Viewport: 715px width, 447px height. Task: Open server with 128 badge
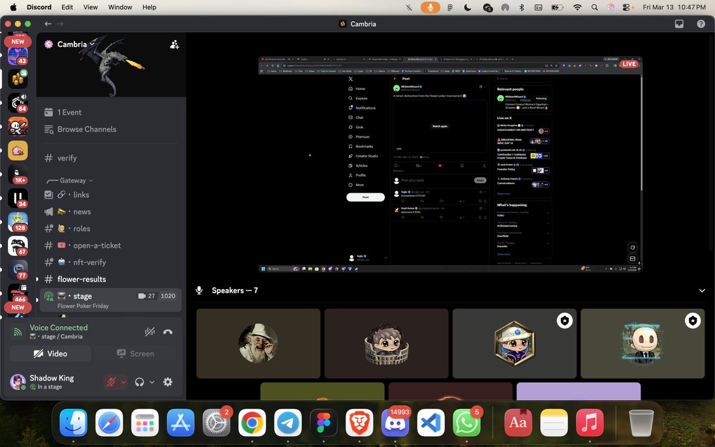[18, 222]
